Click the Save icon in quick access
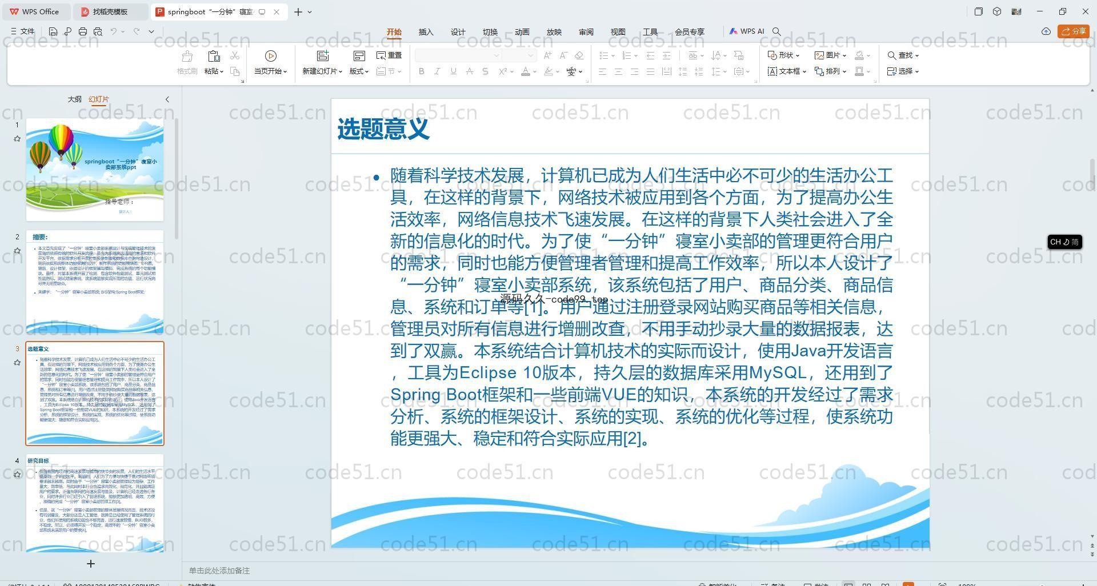 coord(53,31)
